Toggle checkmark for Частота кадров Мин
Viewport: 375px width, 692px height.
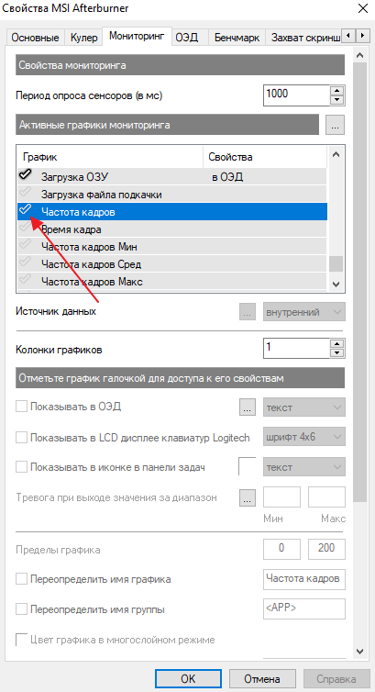click(x=25, y=245)
